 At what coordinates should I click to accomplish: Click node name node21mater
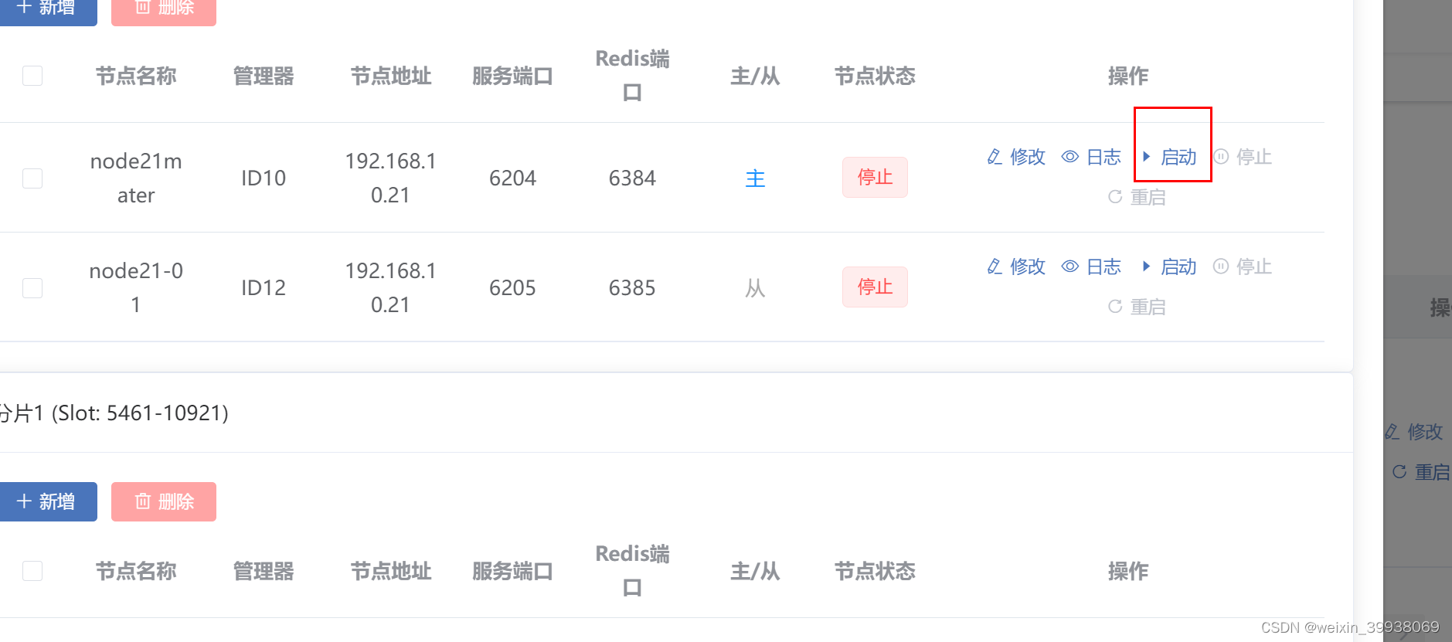[136, 178]
